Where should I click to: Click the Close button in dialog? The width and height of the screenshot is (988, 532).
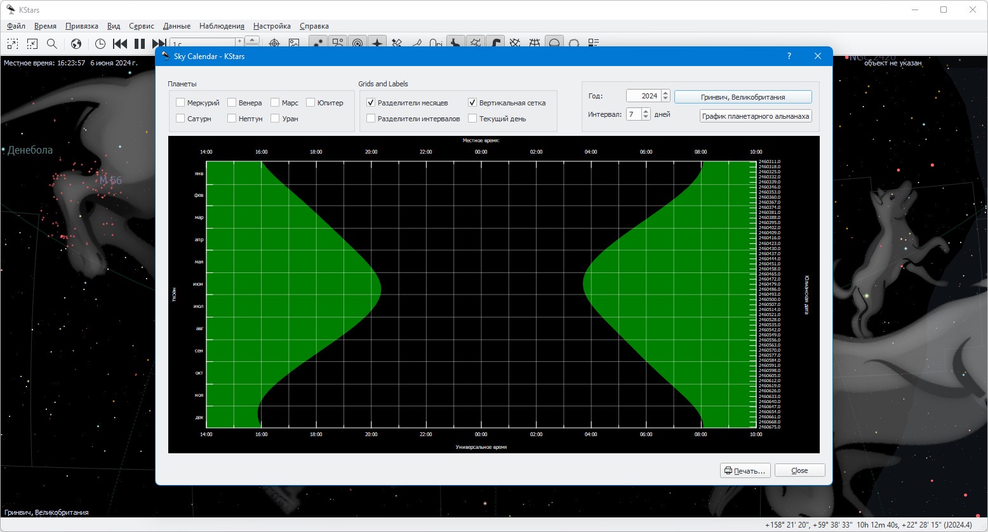point(799,470)
